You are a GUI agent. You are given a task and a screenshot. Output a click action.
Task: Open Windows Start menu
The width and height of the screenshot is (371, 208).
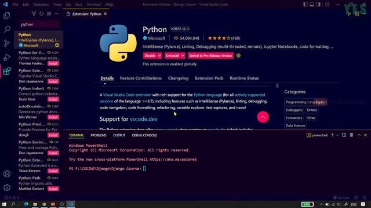tap(4, 204)
